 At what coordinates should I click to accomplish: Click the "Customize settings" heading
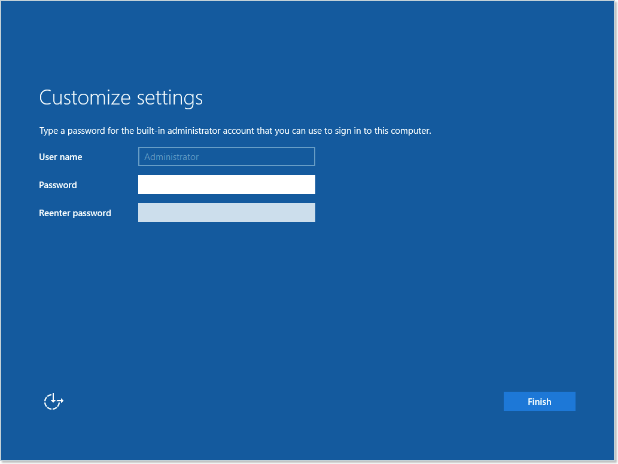[121, 97]
